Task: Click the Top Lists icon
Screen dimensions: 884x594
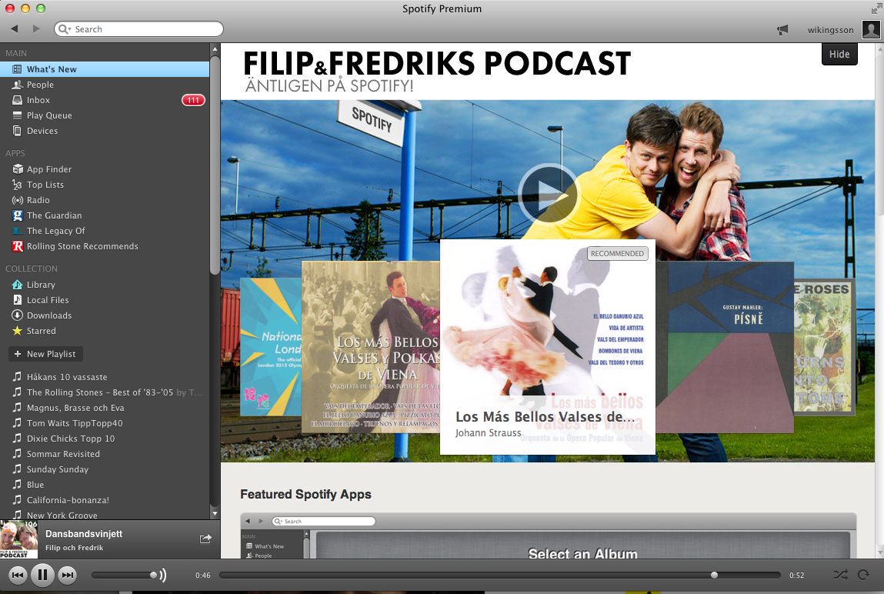Action: pos(18,185)
